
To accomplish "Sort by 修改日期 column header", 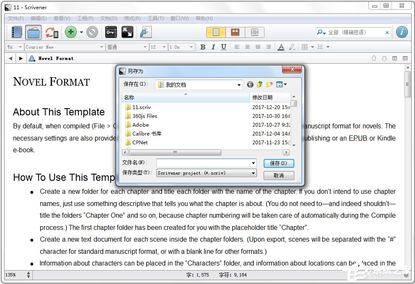I will tap(270, 97).
